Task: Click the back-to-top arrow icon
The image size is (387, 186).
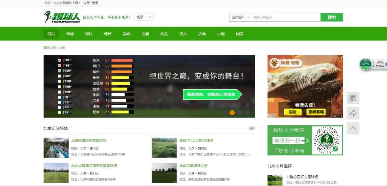Action: coord(353,128)
